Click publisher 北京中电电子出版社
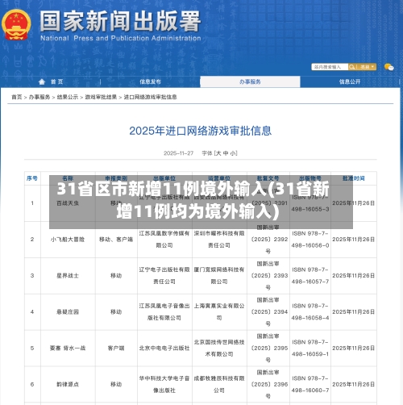The width and height of the screenshot is (403, 405). [x=164, y=349]
